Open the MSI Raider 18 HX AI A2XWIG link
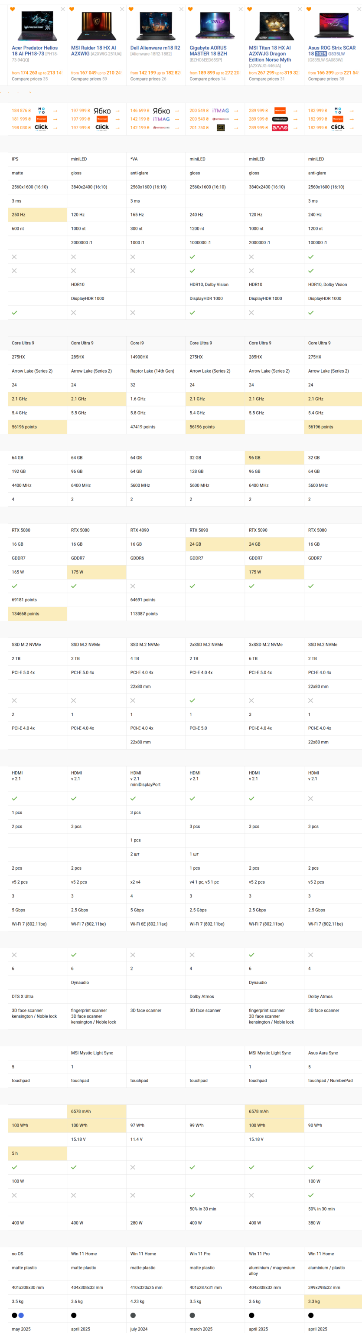 (94, 51)
